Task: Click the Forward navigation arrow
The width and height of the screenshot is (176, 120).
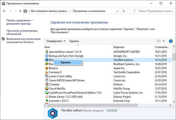Action: [11, 11]
